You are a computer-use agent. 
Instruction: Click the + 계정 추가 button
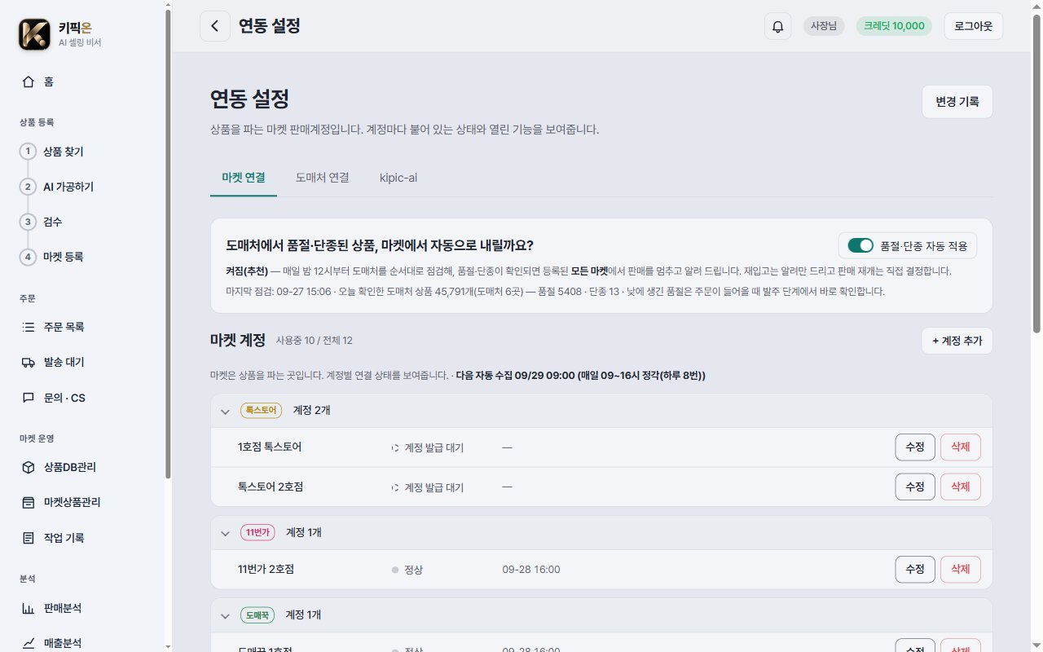957,341
